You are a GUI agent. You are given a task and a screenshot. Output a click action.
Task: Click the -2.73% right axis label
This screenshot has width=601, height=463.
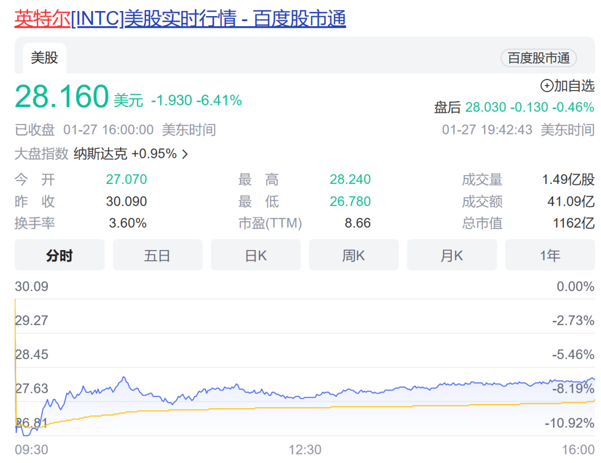[x=573, y=321]
